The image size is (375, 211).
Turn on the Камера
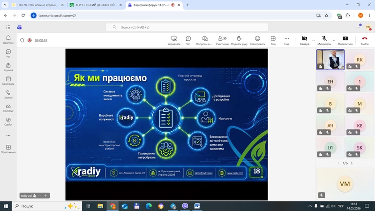pos(304,40)
